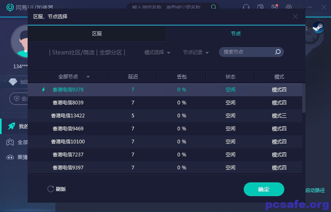Select node 香港电信8039
Image resolution: width=331 pixels, height=212 pixels.
(68, 103)
